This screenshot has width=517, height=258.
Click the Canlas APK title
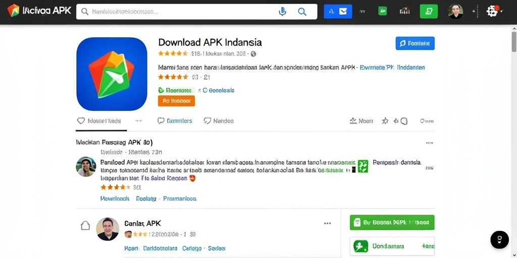pos(143,223)
